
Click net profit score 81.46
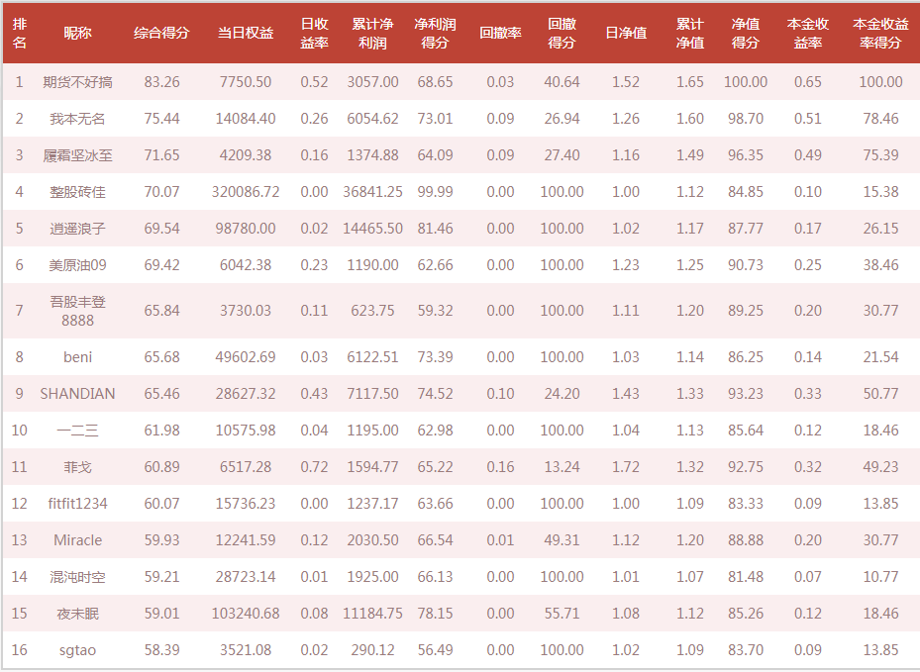[x=435, y=229]
